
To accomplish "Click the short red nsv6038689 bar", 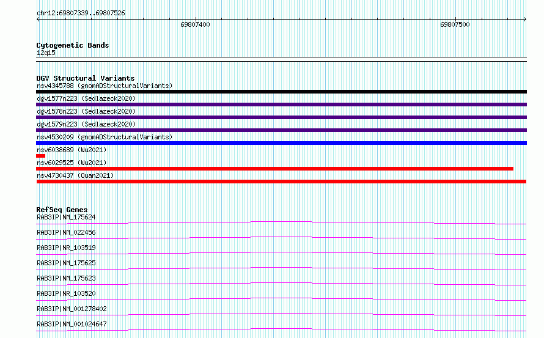I will [x=40, y=156].
